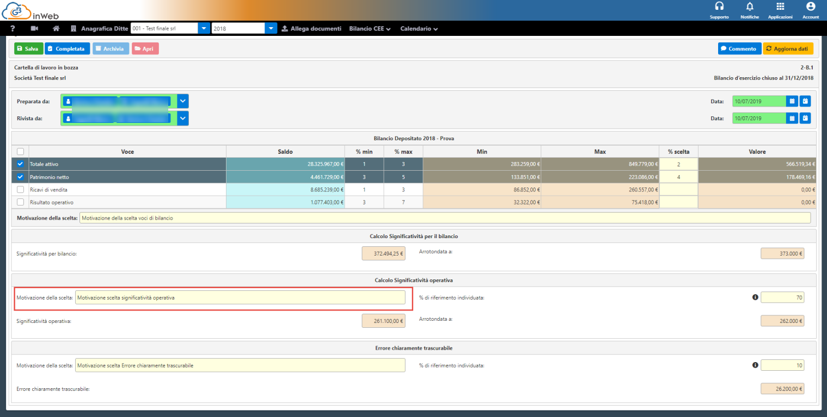Open the Account profile icon
The width and height of the screenshot is (827, 417).
pos(811,7)
